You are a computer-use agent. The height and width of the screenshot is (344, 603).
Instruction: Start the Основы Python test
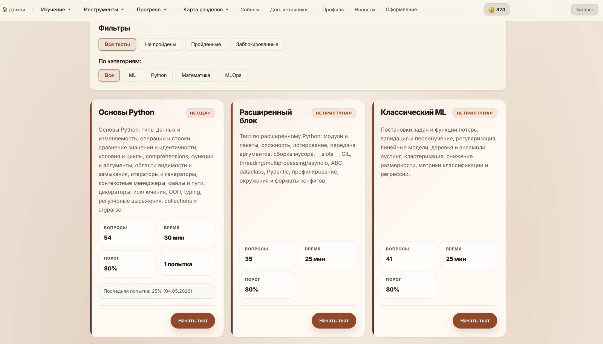193,321
